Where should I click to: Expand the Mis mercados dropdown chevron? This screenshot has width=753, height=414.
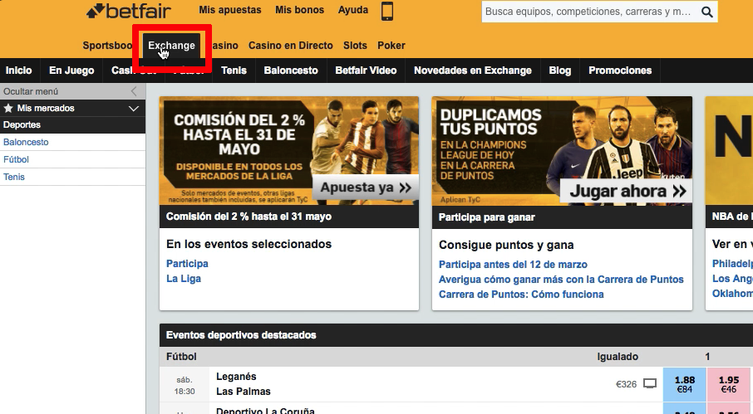point(134,109)
